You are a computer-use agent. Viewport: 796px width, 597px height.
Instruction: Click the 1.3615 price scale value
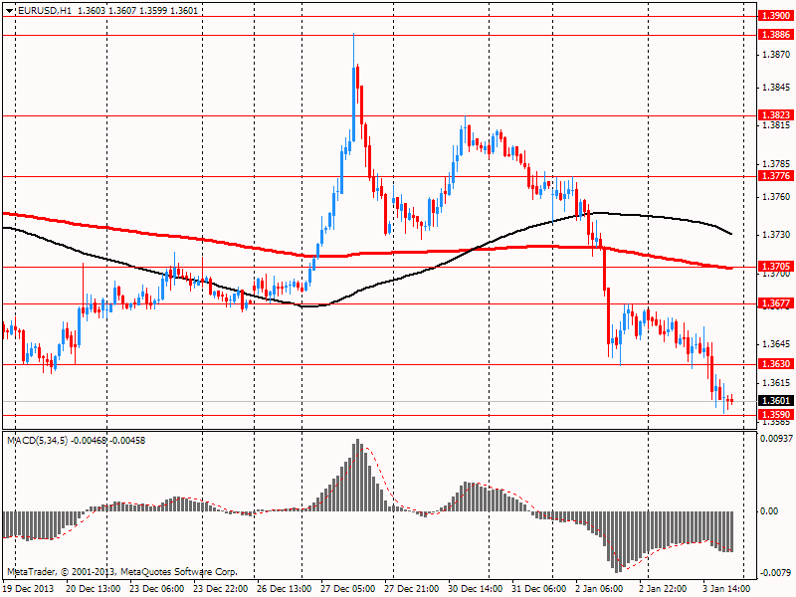coord(776,383)
